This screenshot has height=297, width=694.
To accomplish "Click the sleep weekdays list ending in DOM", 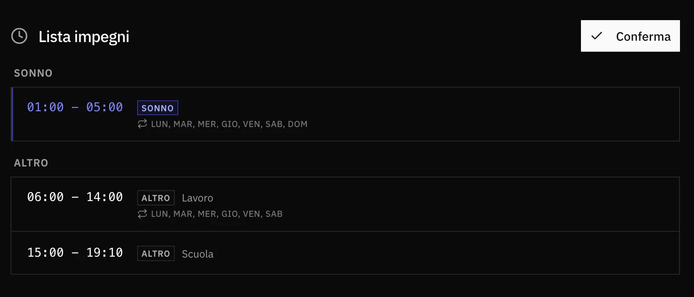I will click(229, 124).
